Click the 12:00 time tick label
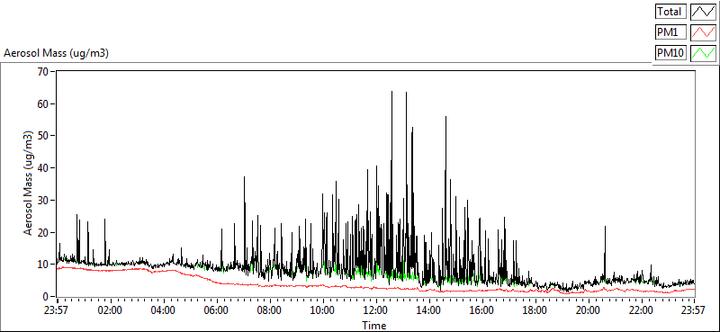The image size is (720, 332). [x=376, y=310]
